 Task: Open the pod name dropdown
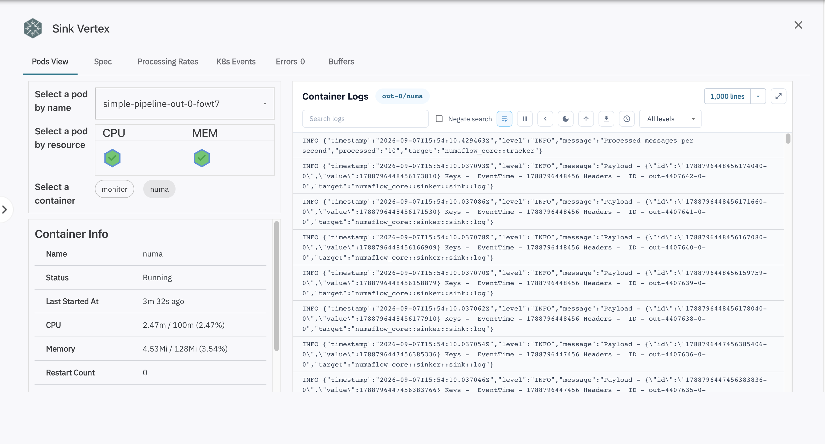[185, 104]
